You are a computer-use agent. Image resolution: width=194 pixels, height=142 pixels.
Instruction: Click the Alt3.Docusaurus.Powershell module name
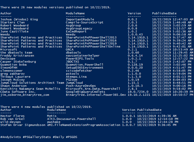pyautogui.click(x=71, y=119)
